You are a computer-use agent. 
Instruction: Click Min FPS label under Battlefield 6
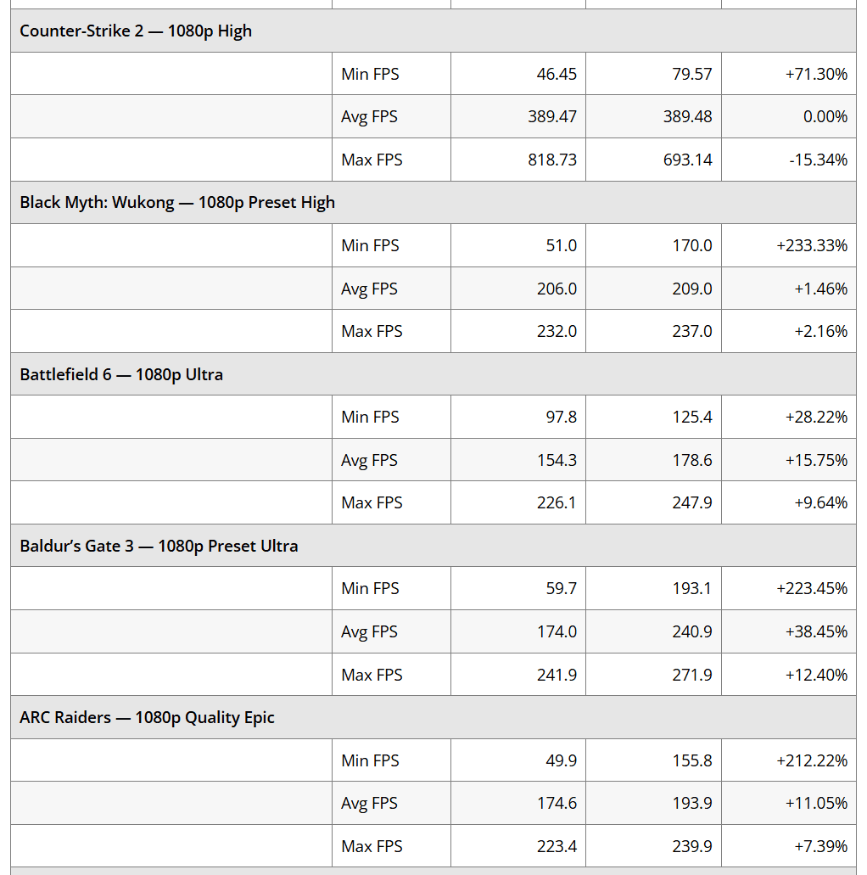click(x=370, y=417)
